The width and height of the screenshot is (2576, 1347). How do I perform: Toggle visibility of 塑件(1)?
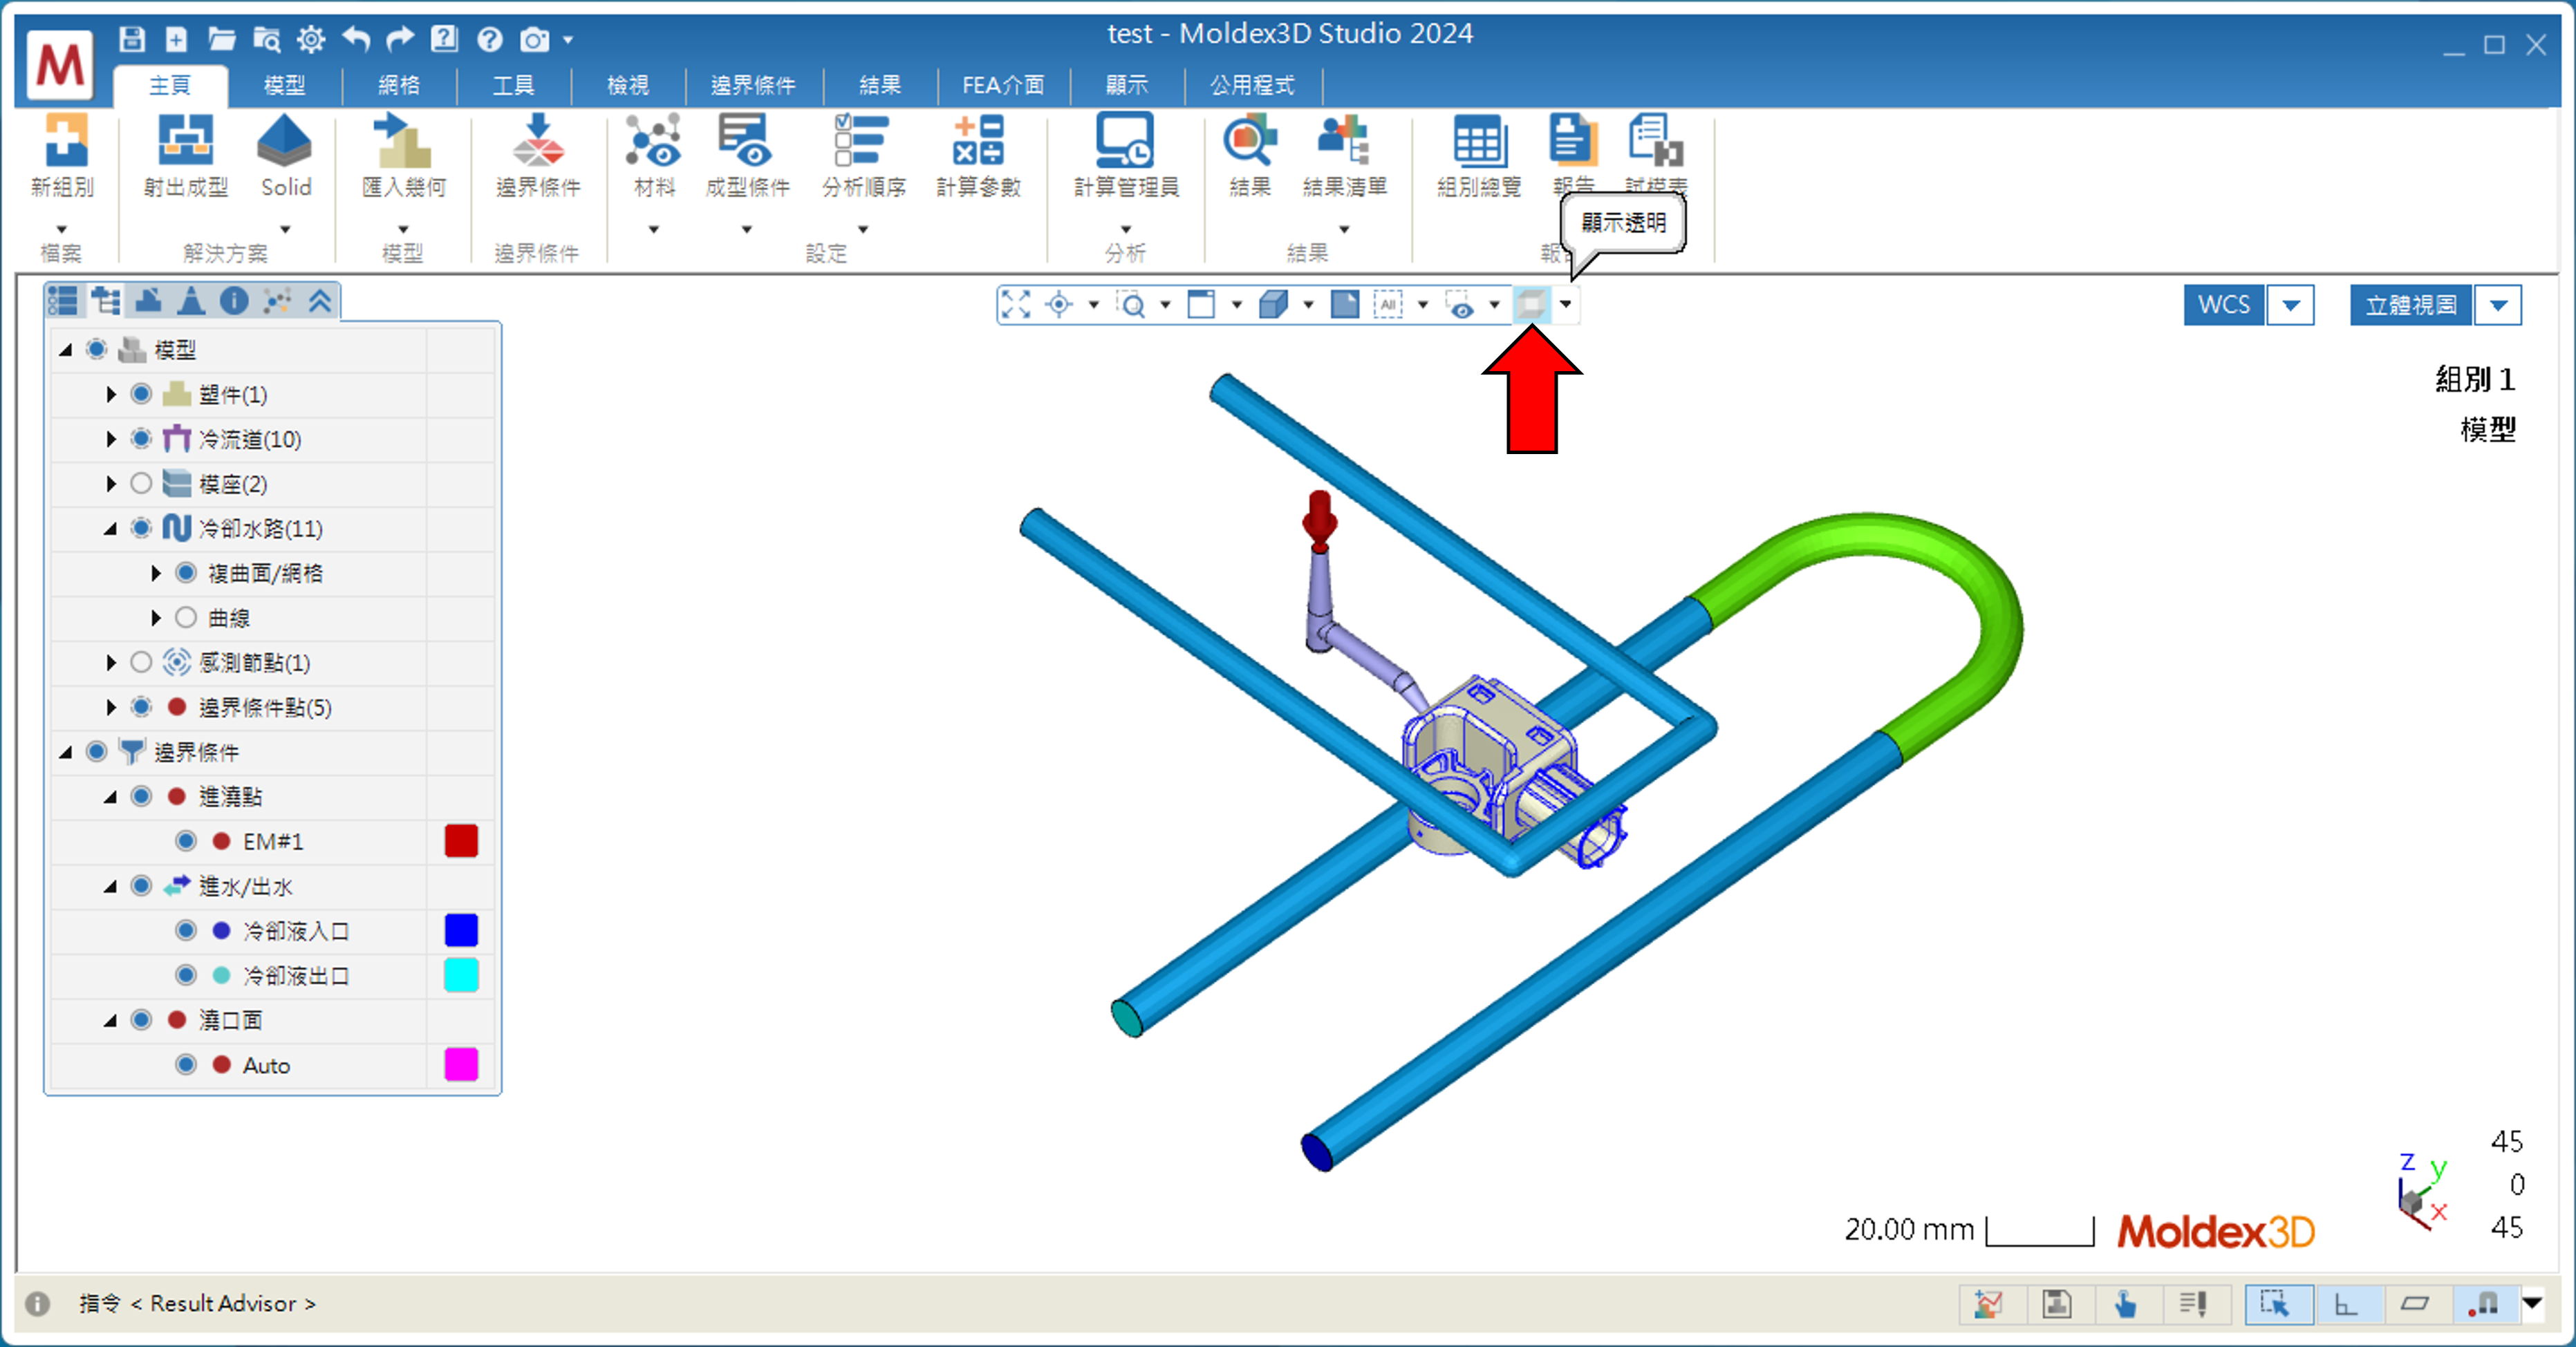point(141,394)
